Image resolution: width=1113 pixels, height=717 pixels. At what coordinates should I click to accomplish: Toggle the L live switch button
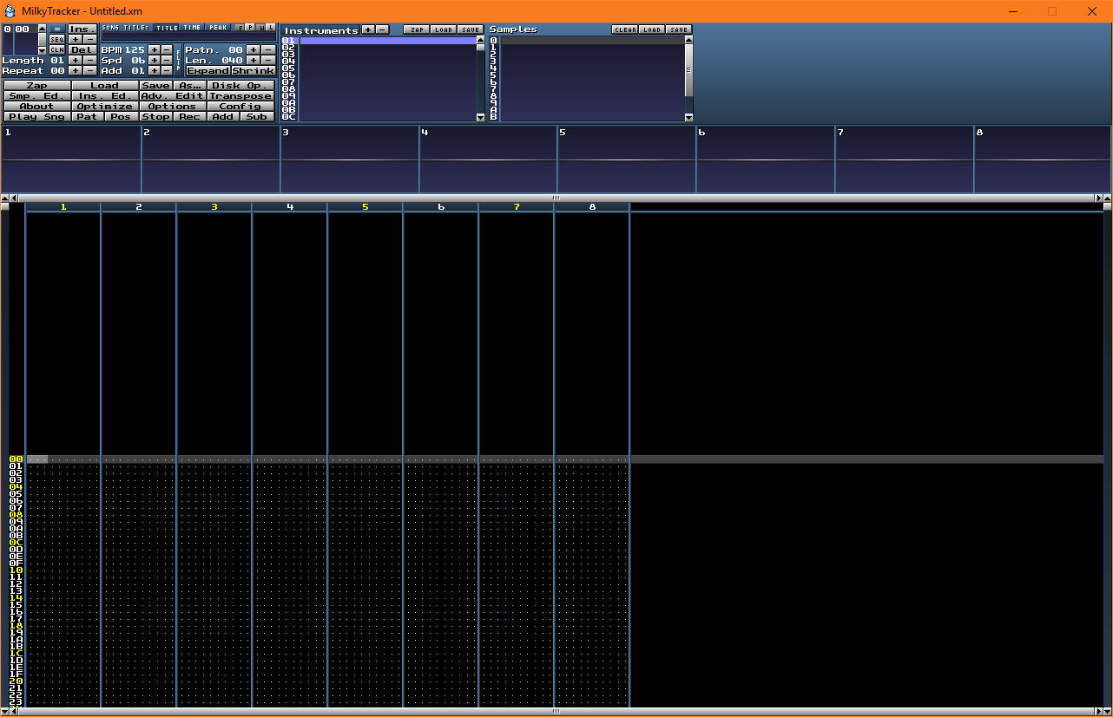click(271, 28)
